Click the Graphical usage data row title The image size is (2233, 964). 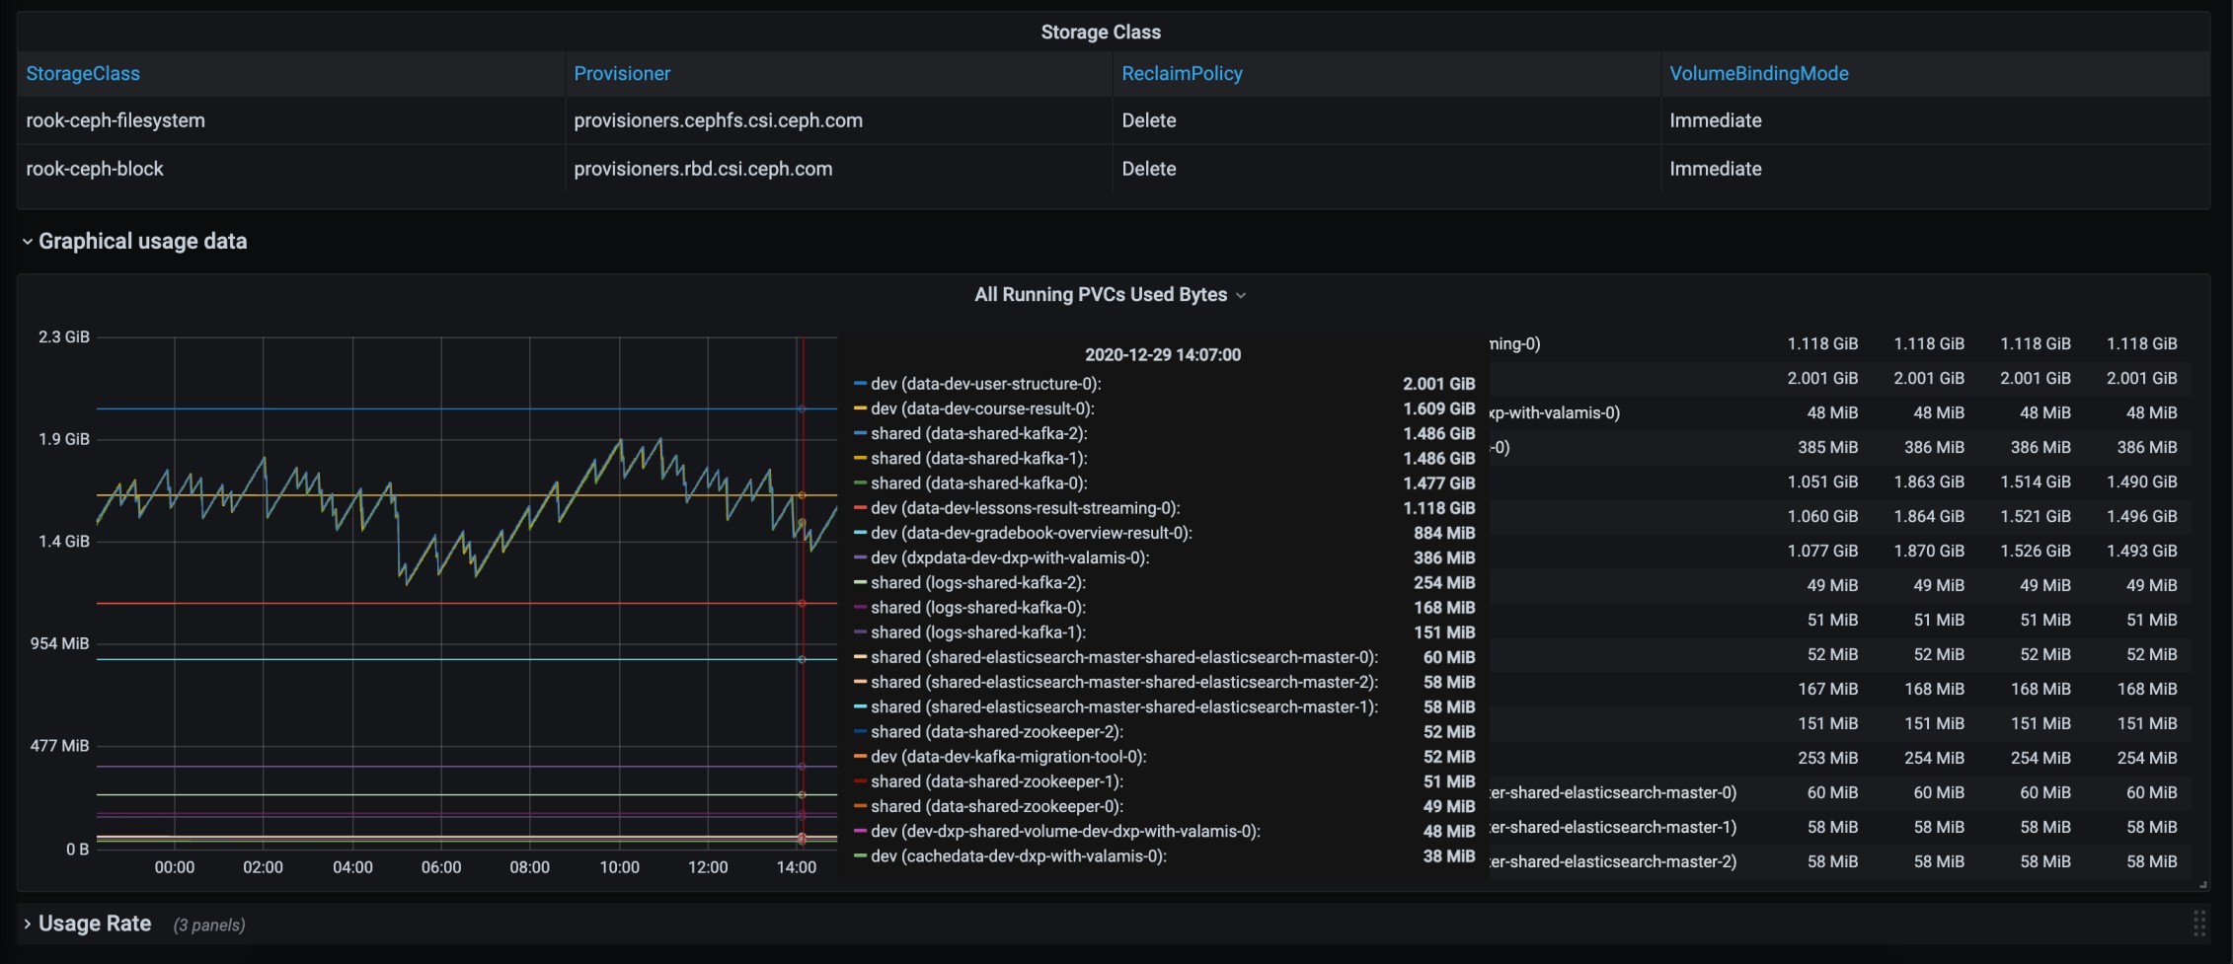coord(143,242)
